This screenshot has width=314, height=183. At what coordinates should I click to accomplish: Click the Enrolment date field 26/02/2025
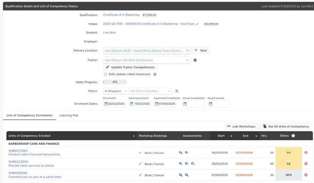(114, 104)
